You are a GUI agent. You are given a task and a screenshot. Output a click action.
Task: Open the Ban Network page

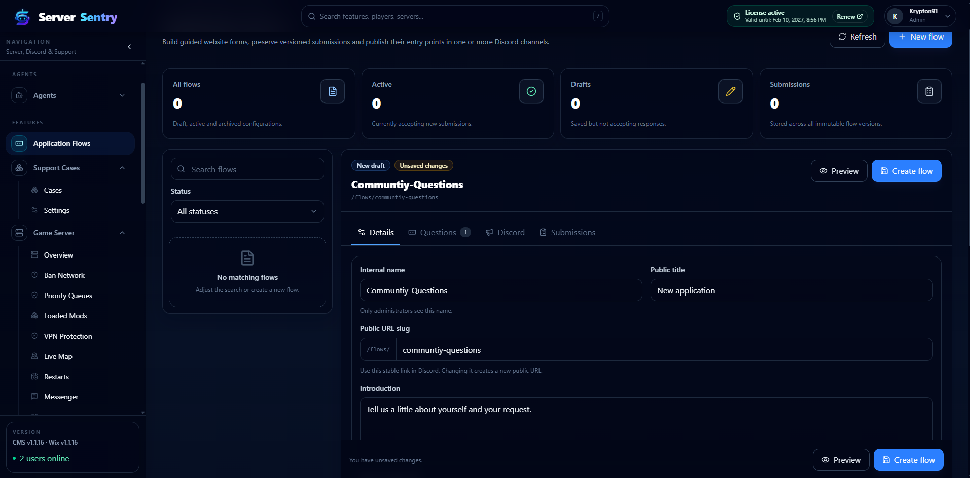tap(64, 275)
